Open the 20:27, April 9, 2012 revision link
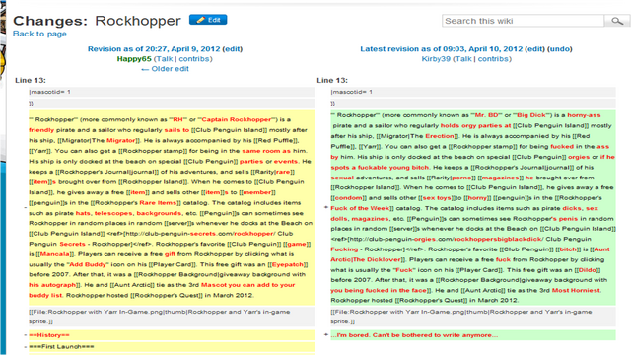The height and width of the screenshot is (355, 631). 154,49
